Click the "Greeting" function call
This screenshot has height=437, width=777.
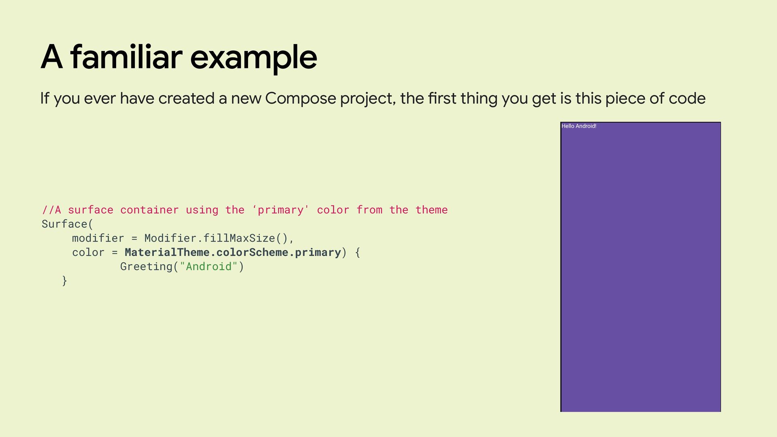coord(146,267)
